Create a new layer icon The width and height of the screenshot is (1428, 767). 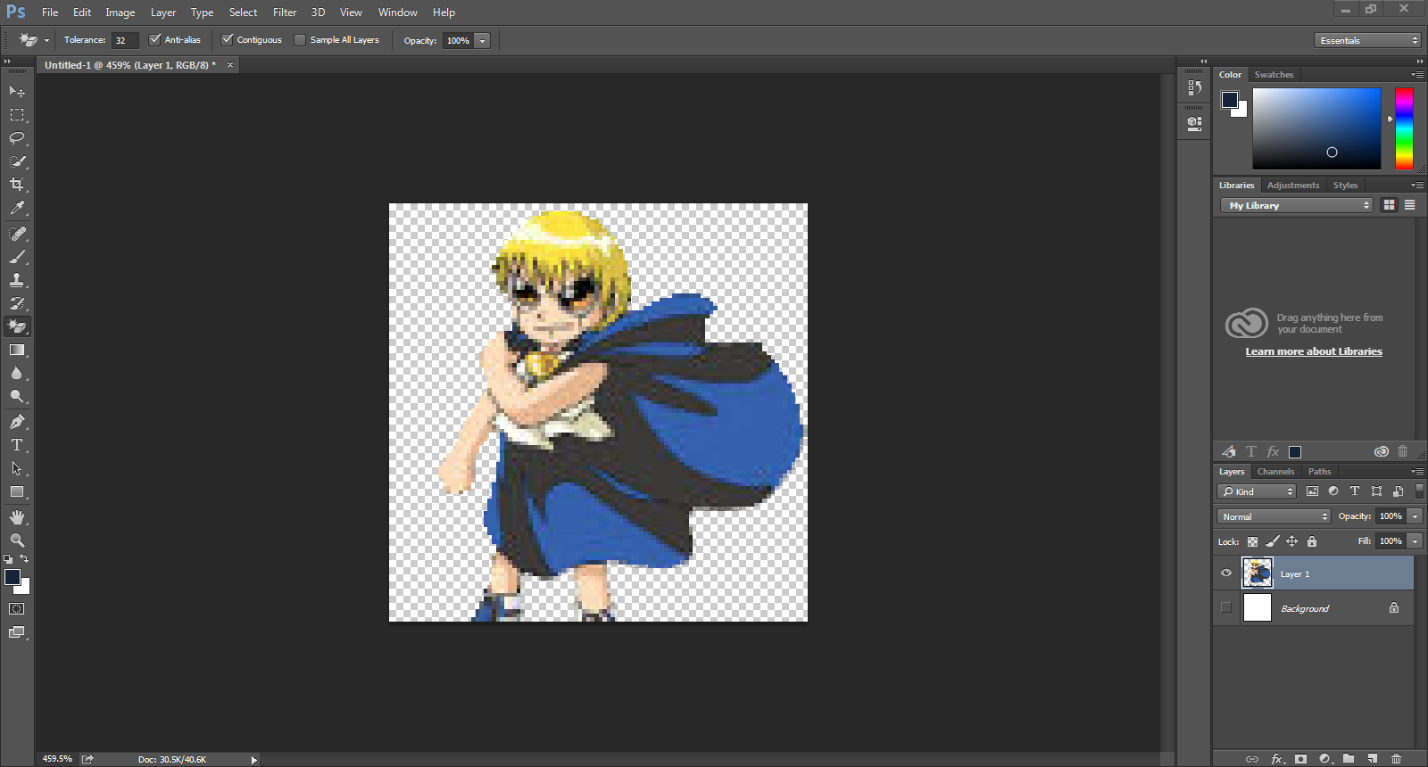pos(1373,759)
